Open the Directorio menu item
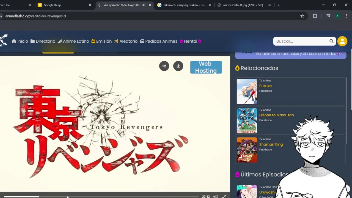 43,41
